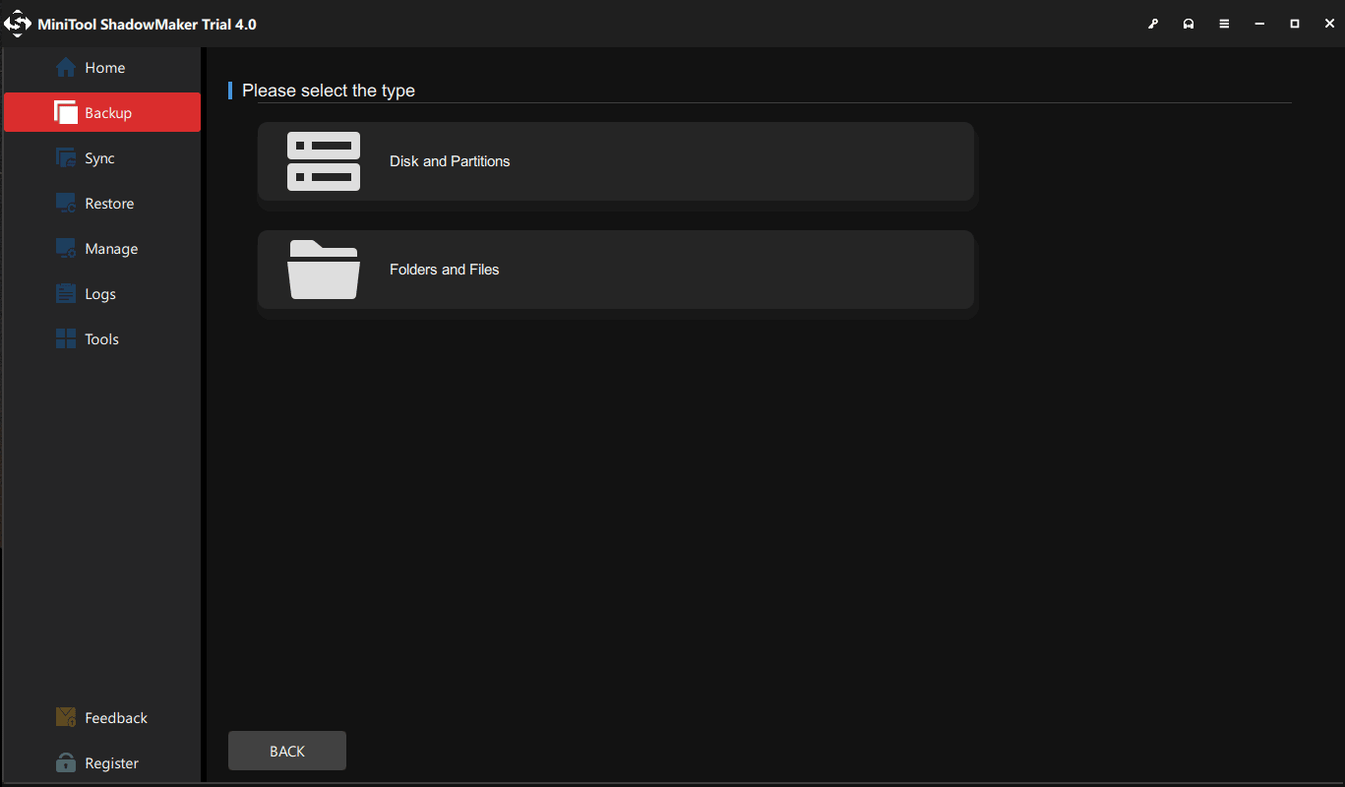Viewport: 1345px width, 787px height.
Task: Select the Tools grid icon
Action: 66,338
